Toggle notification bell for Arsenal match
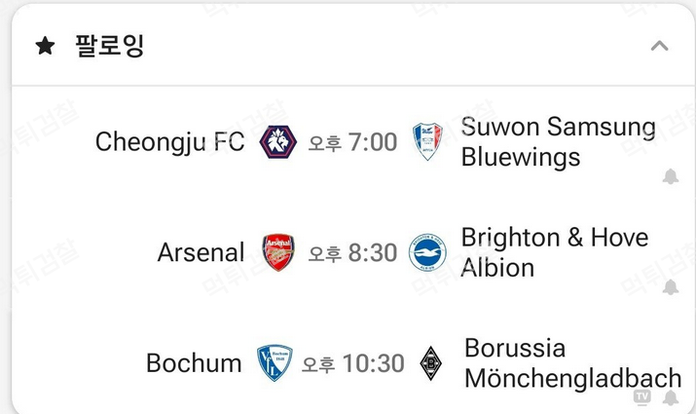The width and height of the screenshot is (696, 414). [671, 287]
